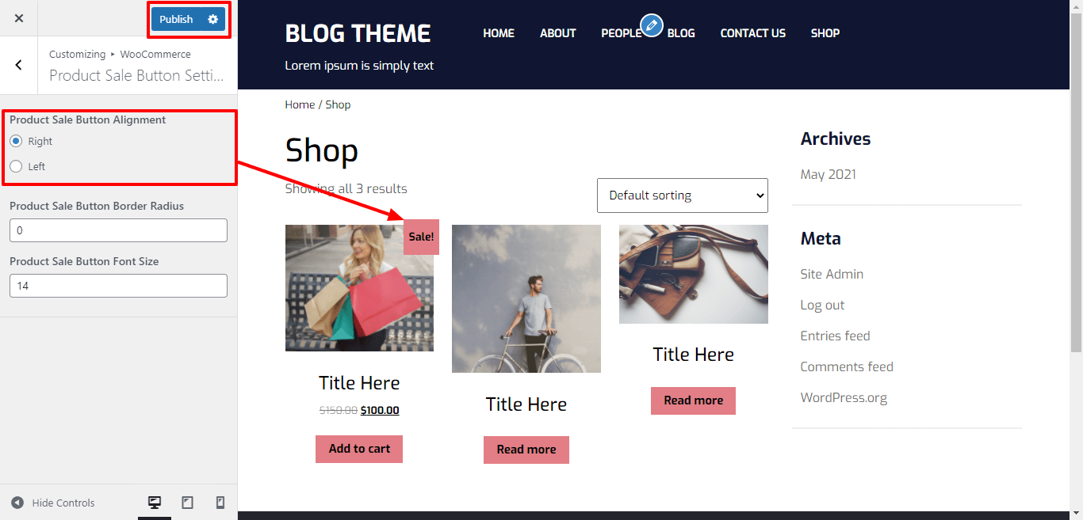
Task: Switch to desktop preview device icon
Action: (x=155, y=503)
